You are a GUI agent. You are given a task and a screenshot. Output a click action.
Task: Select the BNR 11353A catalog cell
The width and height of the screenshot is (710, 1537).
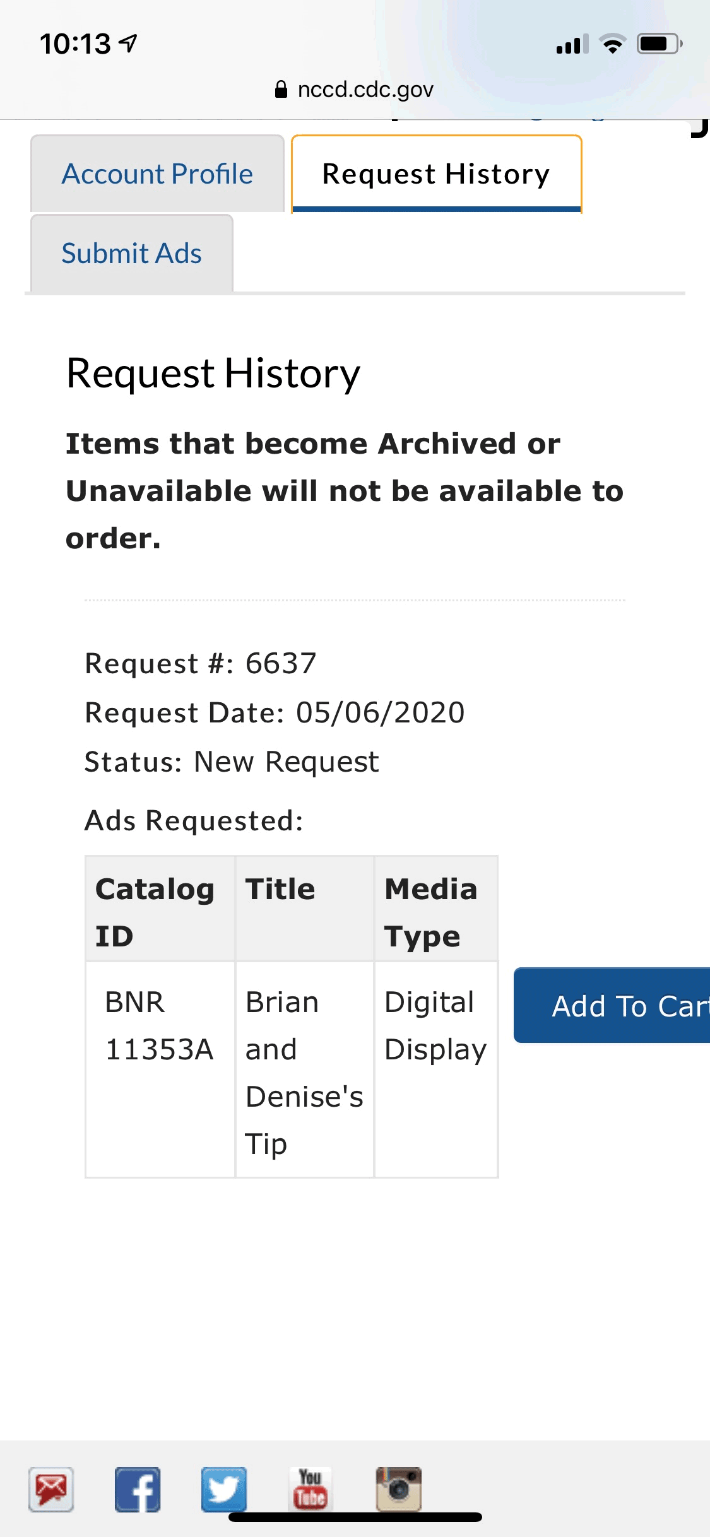coord(160,1026)
